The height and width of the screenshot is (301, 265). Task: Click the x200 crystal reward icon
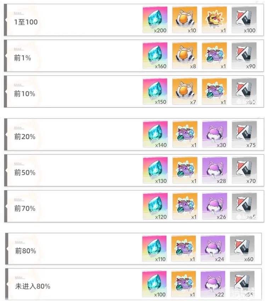155,20
